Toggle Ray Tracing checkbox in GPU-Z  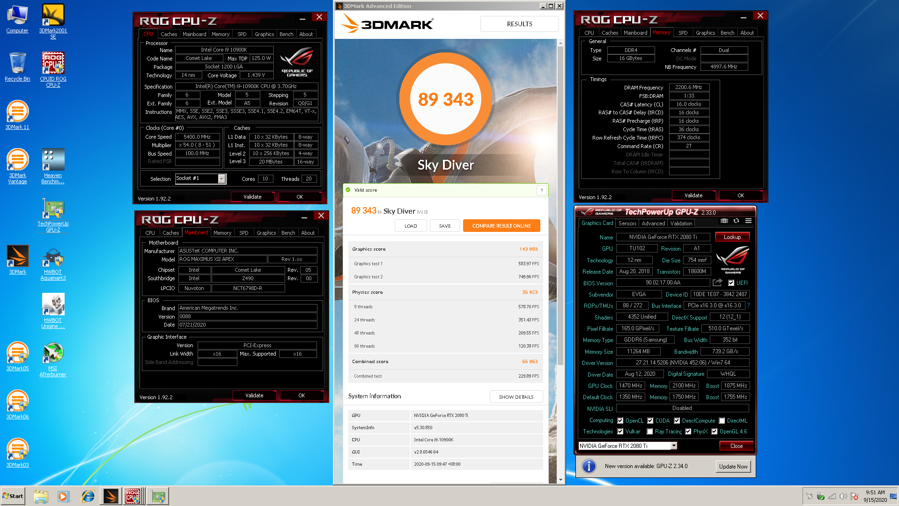[x=650, y=432]
